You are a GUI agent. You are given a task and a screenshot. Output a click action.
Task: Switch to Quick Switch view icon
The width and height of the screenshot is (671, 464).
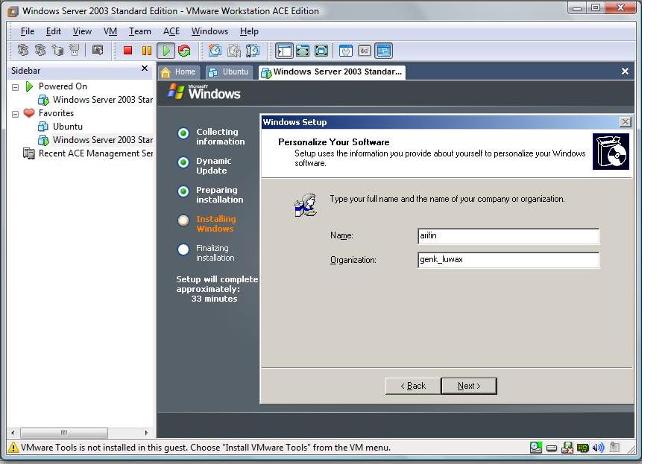(x=303, y=51)
